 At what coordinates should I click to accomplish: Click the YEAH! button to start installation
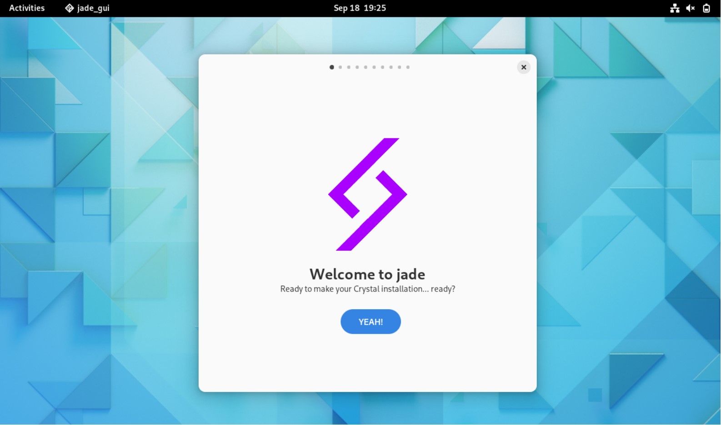coord(371,321)
